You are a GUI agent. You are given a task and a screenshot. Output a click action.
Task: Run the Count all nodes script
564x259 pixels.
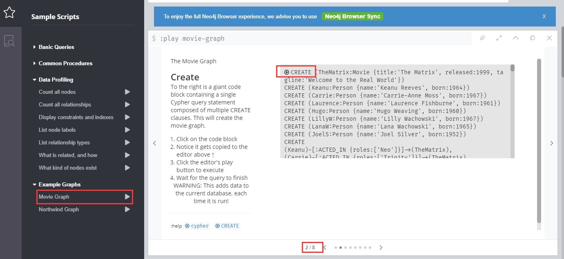pos(127,92)
